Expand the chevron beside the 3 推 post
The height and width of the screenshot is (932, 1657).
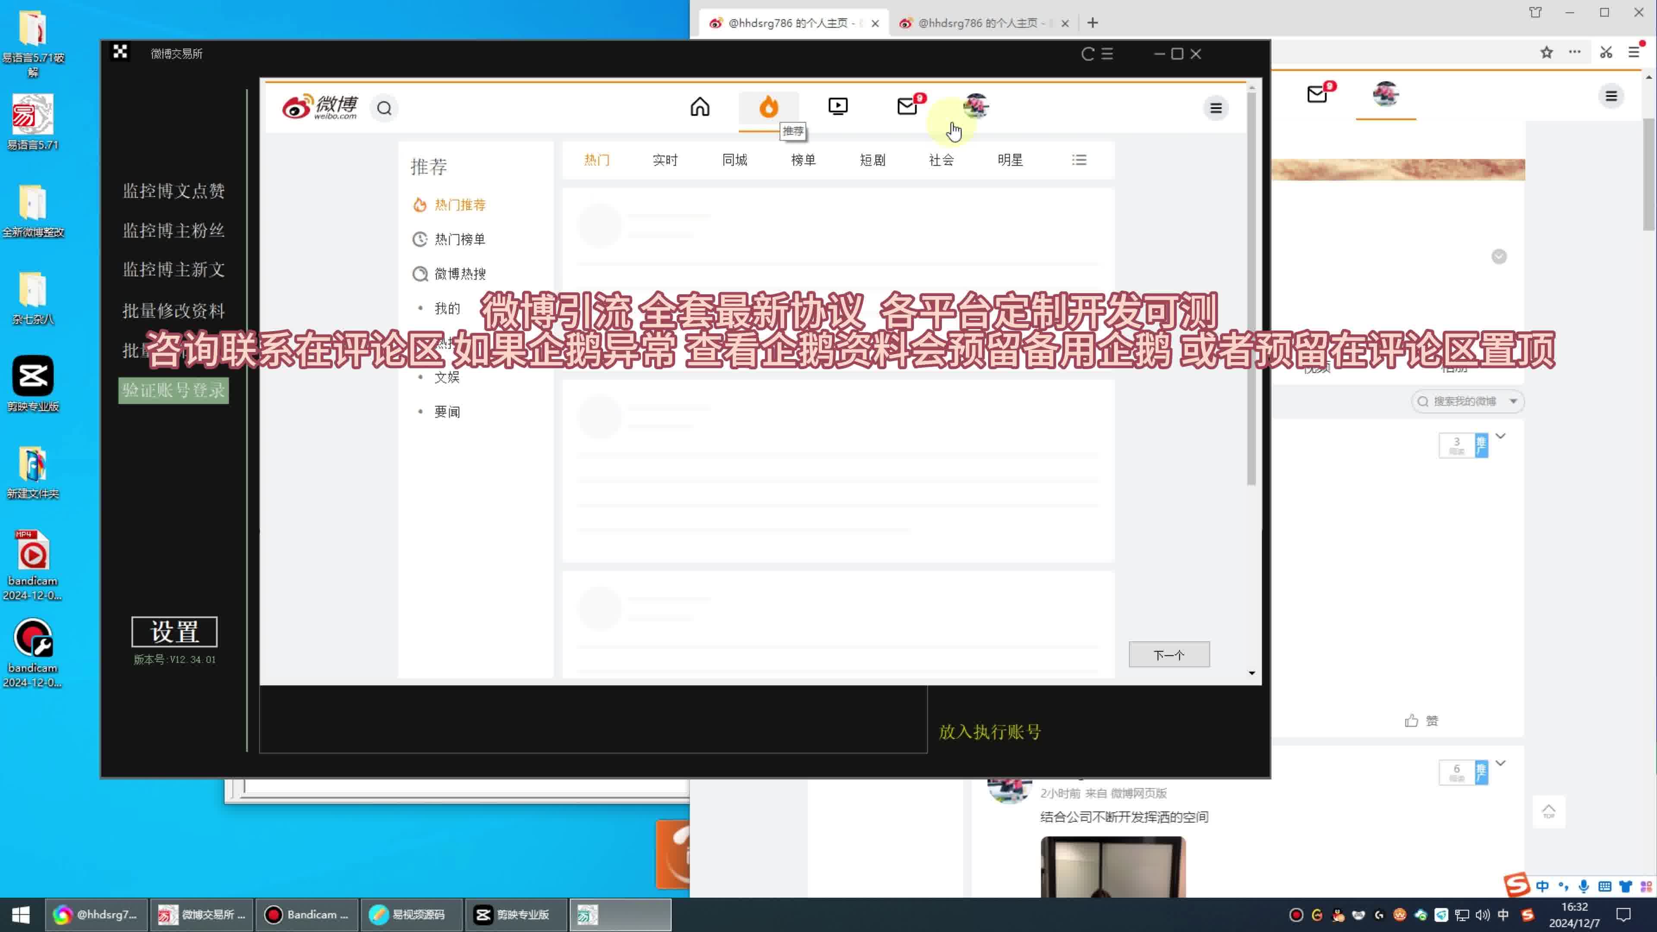(x=1501, y=436)
